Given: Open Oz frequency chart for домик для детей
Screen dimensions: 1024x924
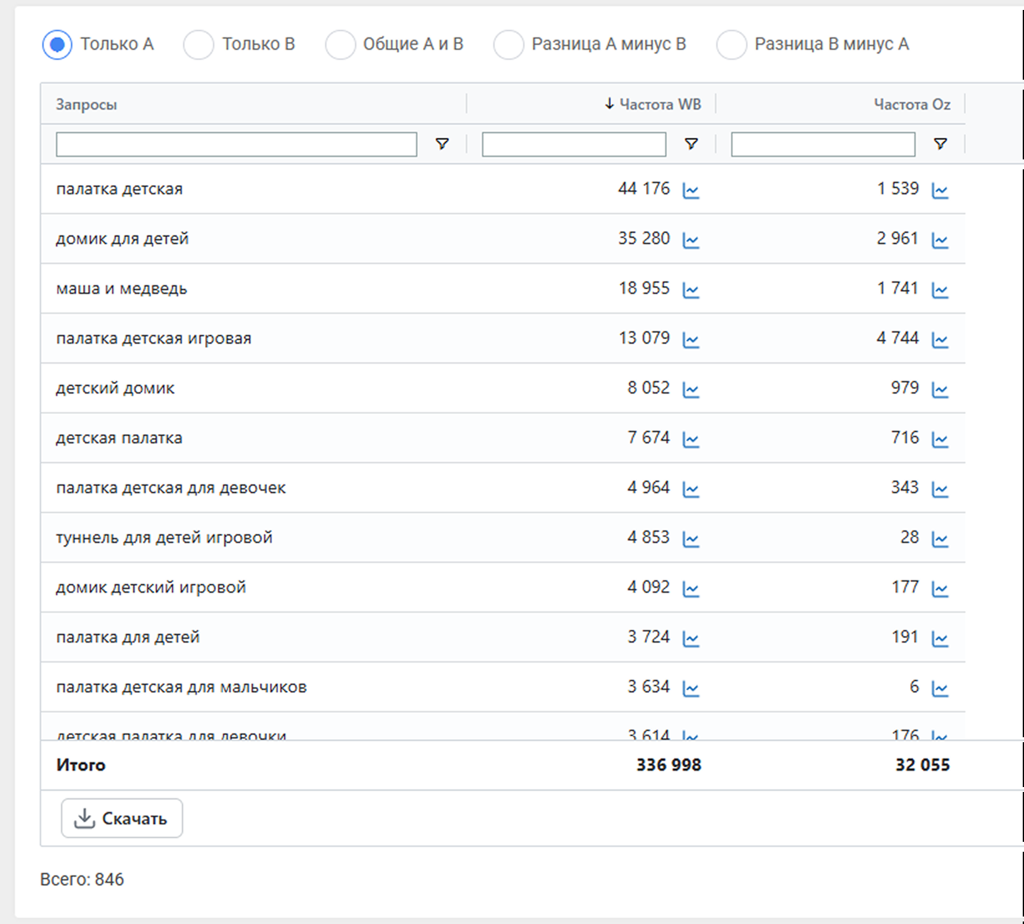Looking at the screenshot, I should [x=940, y=240].
